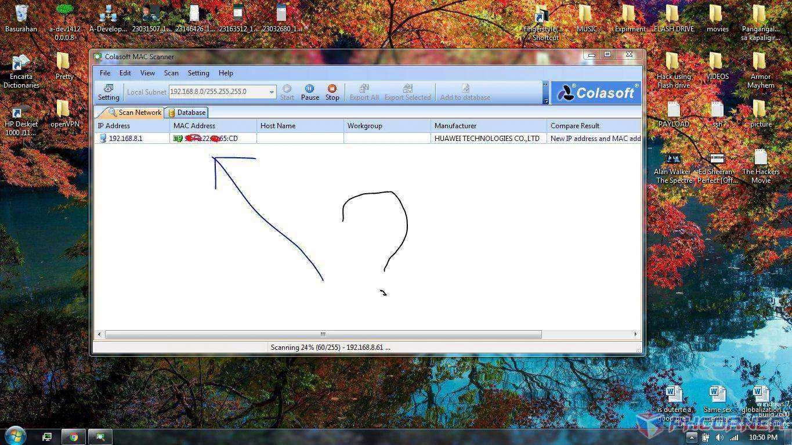Select the PAYLOAD text file
The width and height of the screenshot is (792, 445).
(x=673, y=114)
